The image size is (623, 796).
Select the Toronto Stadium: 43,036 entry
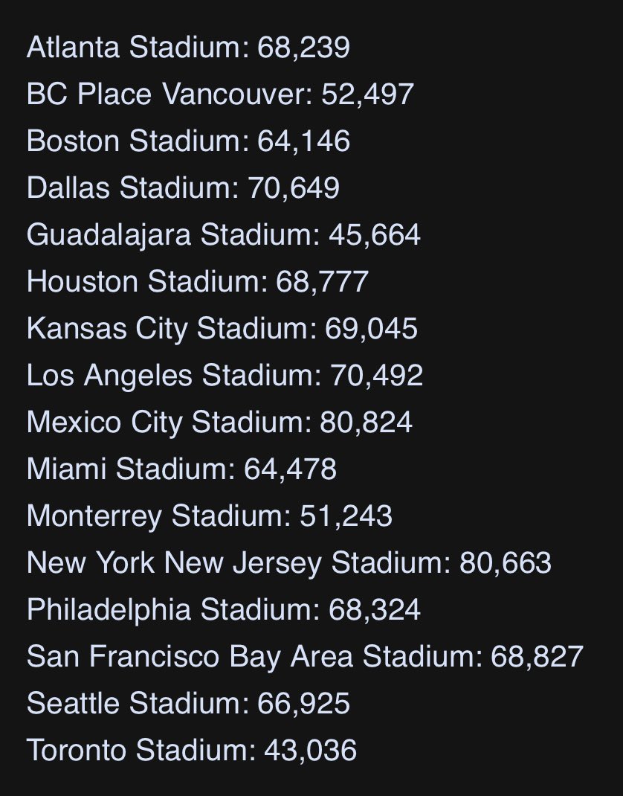click(192, 751)
